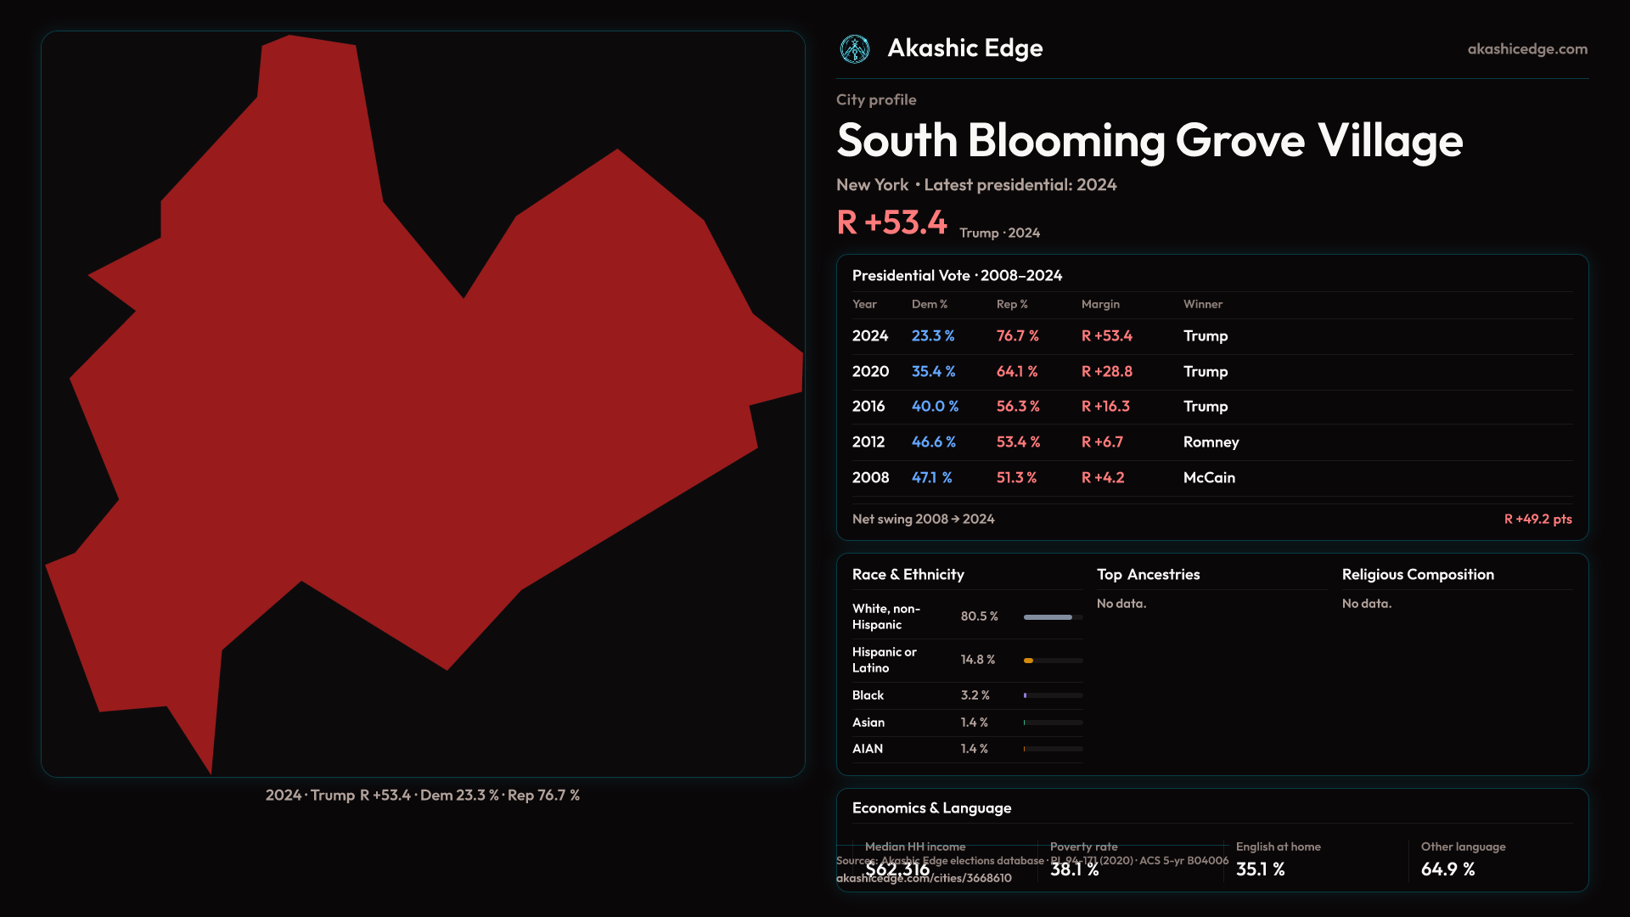The image size is (1630, 917).
Task: Click the Top Ancestries heading
Action: click(x=1148, y=575)
